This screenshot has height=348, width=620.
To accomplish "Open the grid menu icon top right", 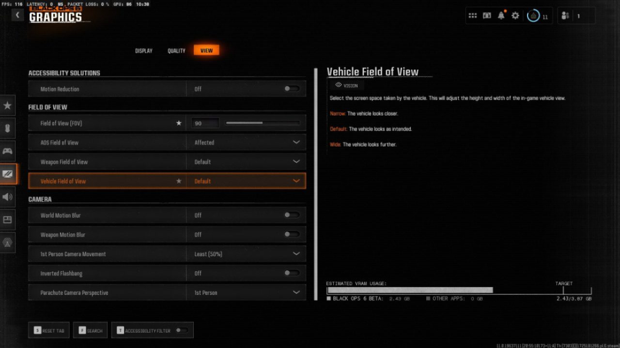I will coord(473,16).
